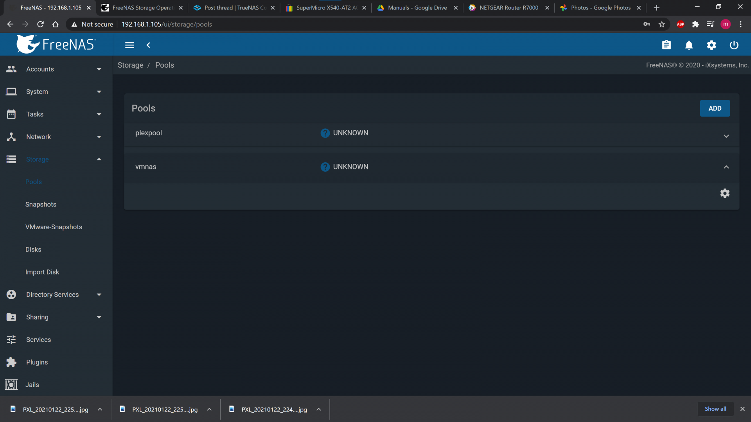Click the Tasks calendar icon

11,114
